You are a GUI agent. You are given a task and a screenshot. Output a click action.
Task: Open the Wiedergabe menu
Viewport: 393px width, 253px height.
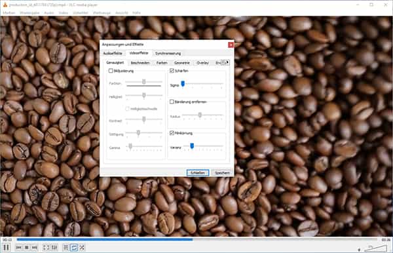pos(29,12)
